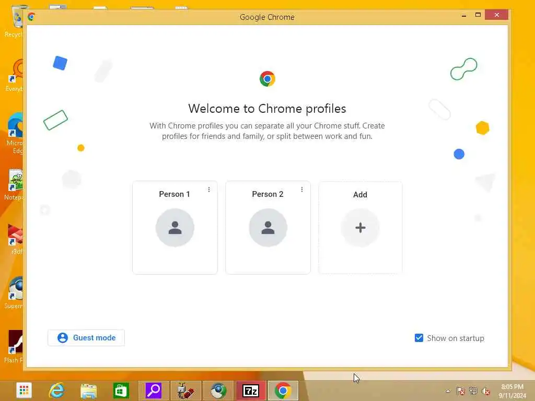Screen dimensions: 535x401
Task: Select the Flash desktop shortcut
Action: tap(14, 346)
